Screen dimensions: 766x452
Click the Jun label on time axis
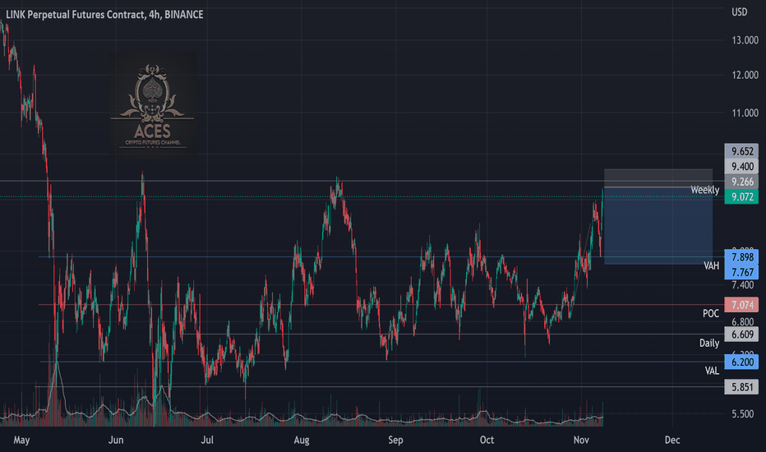point(116,440)
